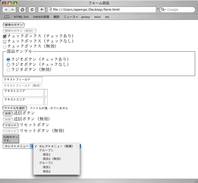Go back using the left arrow
This screenshot has width=198, height=183.
click(x=6, y=9)
